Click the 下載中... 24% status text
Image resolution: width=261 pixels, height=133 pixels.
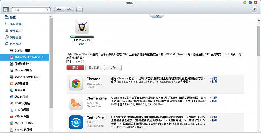click(82, 40)
